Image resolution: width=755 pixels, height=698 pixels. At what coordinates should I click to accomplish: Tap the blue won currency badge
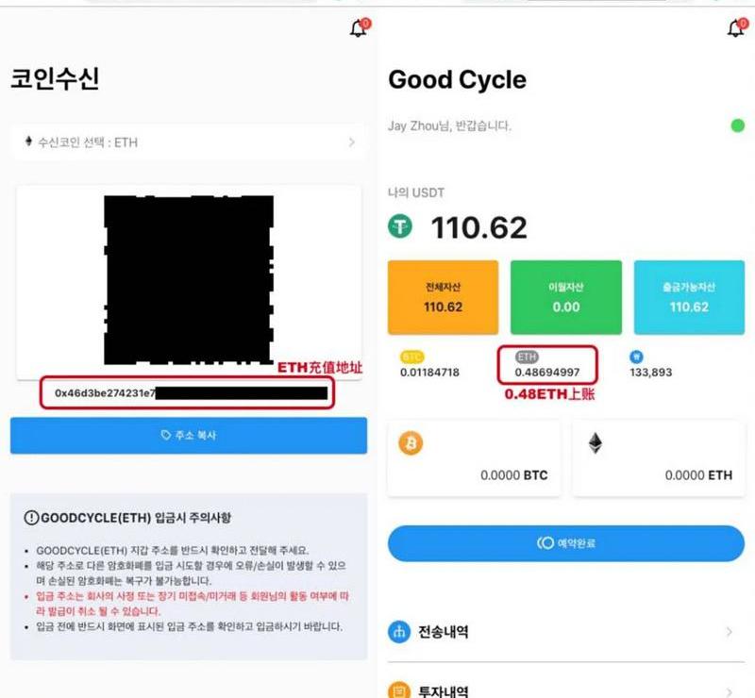[x=636, y=357]
